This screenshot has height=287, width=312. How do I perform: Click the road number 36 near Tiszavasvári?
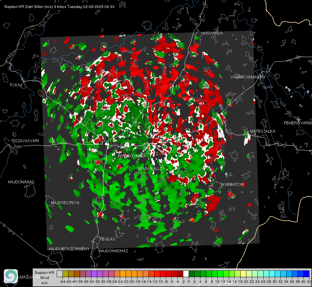(x=20, y=147)
